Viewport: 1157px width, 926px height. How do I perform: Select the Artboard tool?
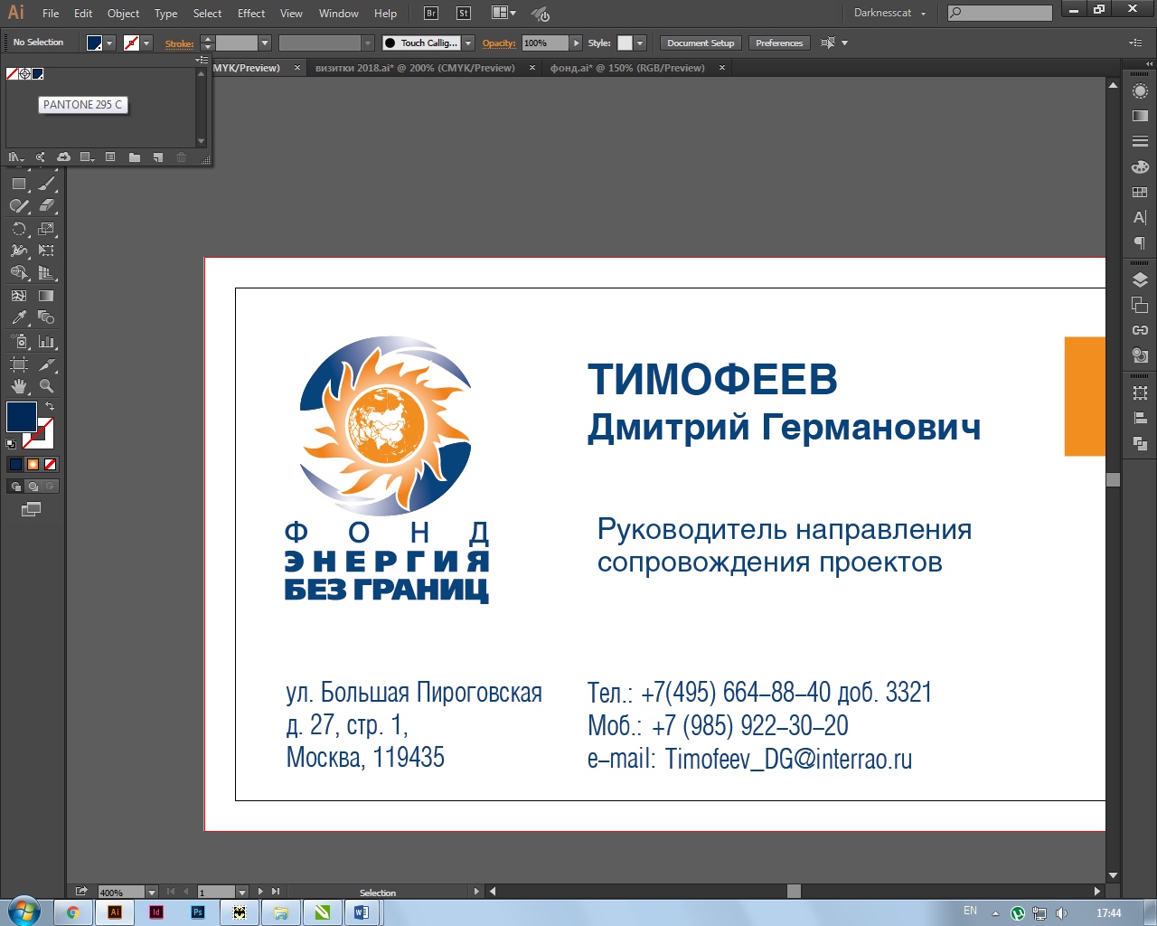click(19, 364)
